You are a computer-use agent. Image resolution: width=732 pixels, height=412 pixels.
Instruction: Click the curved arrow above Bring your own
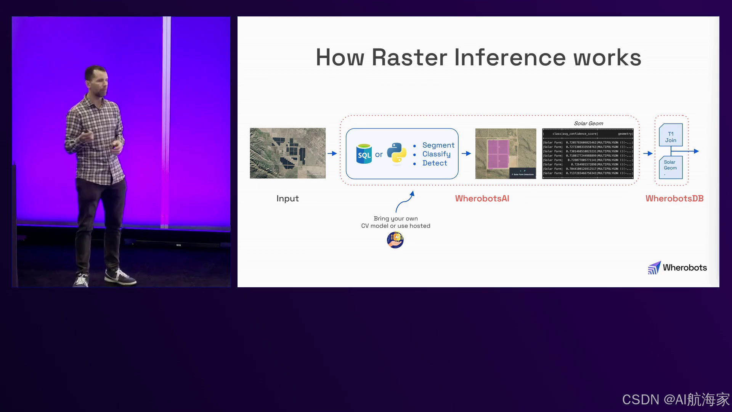click(405, 202)
